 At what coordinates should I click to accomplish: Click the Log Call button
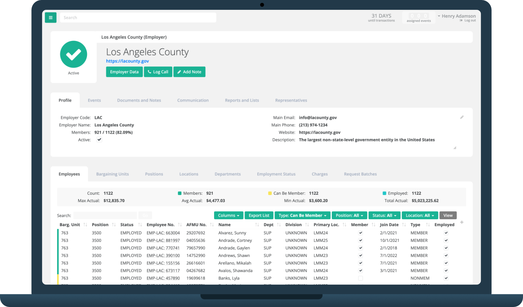click(158, 72)
